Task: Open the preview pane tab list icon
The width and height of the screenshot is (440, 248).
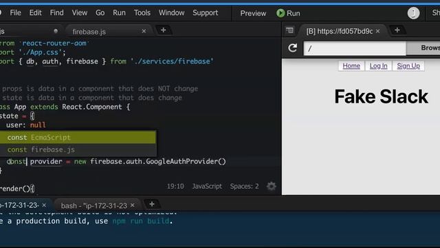Action: 289,30
